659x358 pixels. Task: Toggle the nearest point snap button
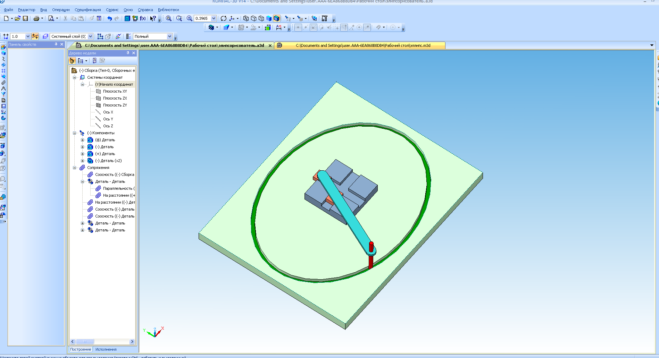298,27
